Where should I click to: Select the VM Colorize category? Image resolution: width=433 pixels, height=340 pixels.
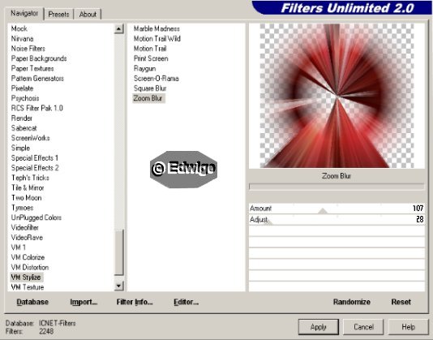28,257
